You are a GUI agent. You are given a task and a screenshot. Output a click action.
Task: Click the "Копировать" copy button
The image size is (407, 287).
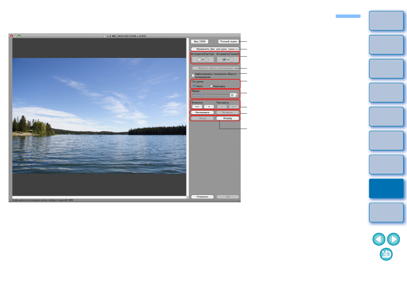202,112
